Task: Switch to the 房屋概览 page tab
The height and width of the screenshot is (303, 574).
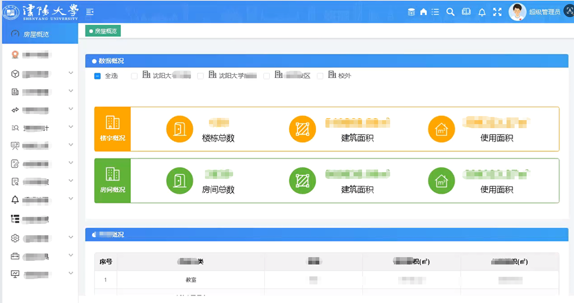Action: (x=103, y=31)
